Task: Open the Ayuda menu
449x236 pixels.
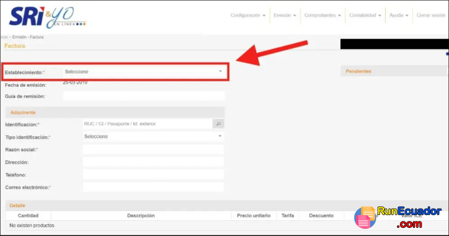Action: (x=399, y=15)
